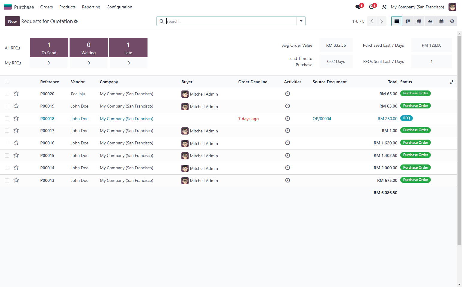Viewport: 462px width, 287px height.
Task: Expand the search options dropdown arrow
Action: tap(301, 21)
